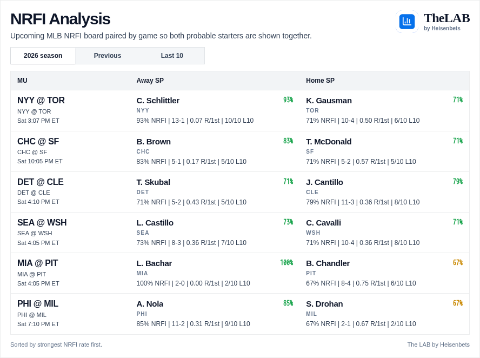480x358 pixels.
Task: Click Schlittler's stat line 13-1 | 0.07 R/1st
Action: [195, 121]
